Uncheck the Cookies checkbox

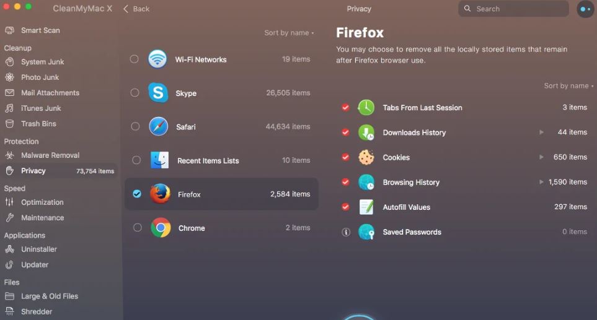tap(345, 157)
